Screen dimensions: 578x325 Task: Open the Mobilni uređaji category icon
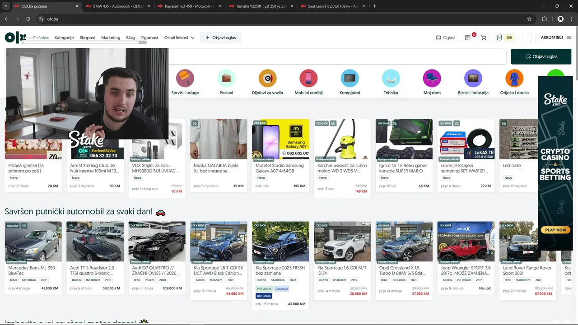[x=308, y=79]
